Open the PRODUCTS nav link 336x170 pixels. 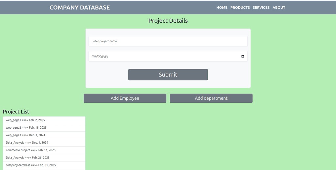pyautogui.click(x=240, y=8)
